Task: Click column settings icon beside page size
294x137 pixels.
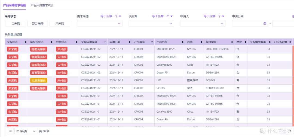Action: (x=10, y=131)
